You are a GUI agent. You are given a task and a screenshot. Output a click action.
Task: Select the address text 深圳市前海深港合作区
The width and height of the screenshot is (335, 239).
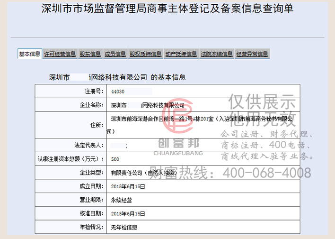(137, 119)
